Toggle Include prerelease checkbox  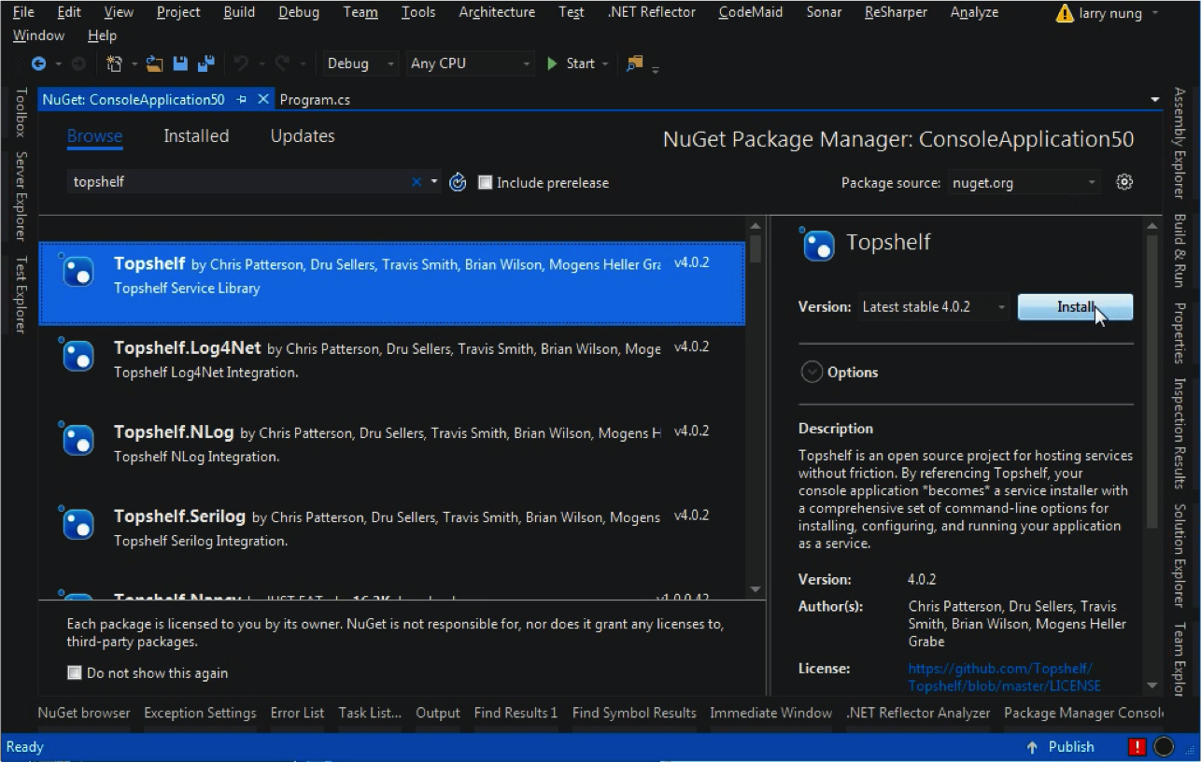(x=485, y=182)
